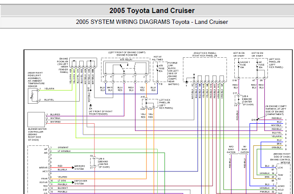Click the EA ground point label
294x194 pixels.
(x=91, y=109)
